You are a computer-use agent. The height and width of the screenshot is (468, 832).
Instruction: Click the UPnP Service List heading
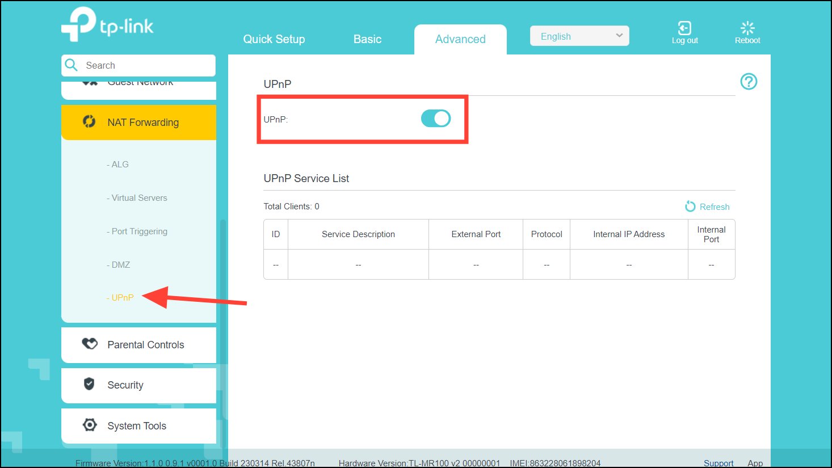click(x=306, y=178)
